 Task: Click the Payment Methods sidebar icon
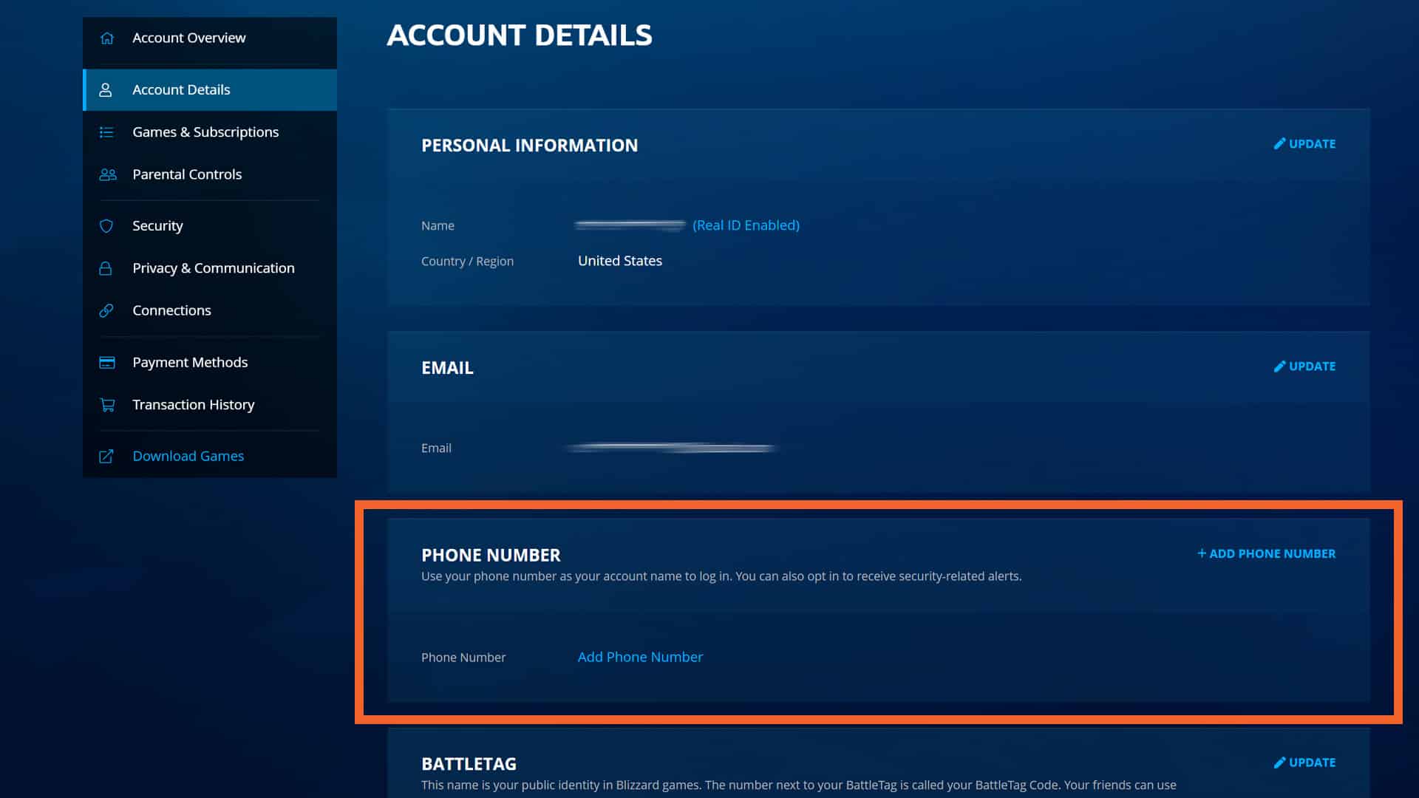click(107, 361)
